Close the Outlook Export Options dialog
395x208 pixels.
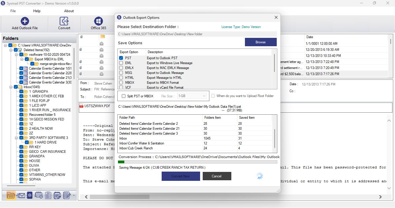coord(276,17)
